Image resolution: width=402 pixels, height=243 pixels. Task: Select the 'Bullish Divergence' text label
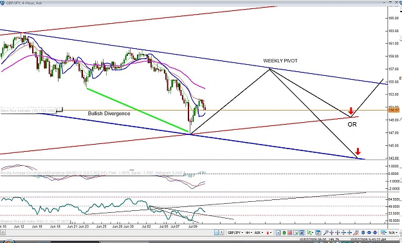point(109,113)
